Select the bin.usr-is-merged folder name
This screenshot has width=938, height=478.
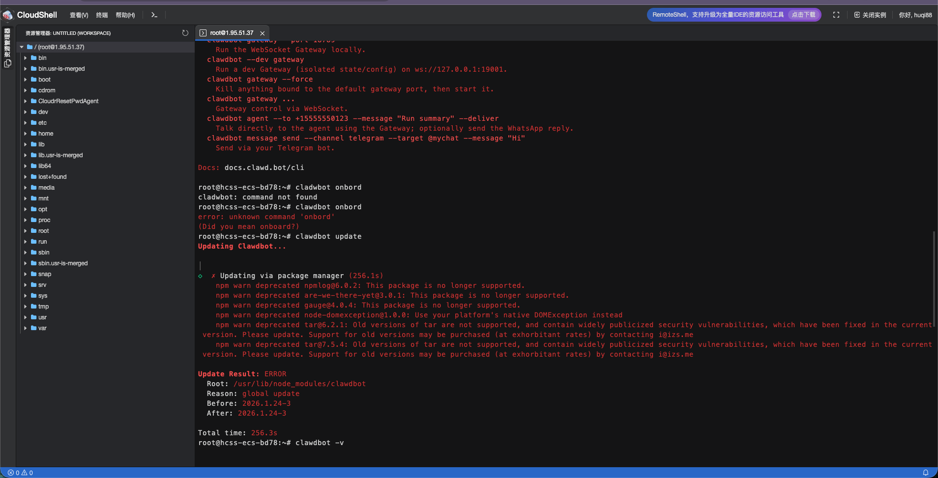pos(61,69)
